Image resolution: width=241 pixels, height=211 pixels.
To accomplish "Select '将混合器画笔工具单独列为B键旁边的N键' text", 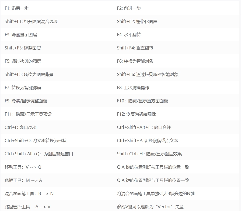I will pos(156,194).
